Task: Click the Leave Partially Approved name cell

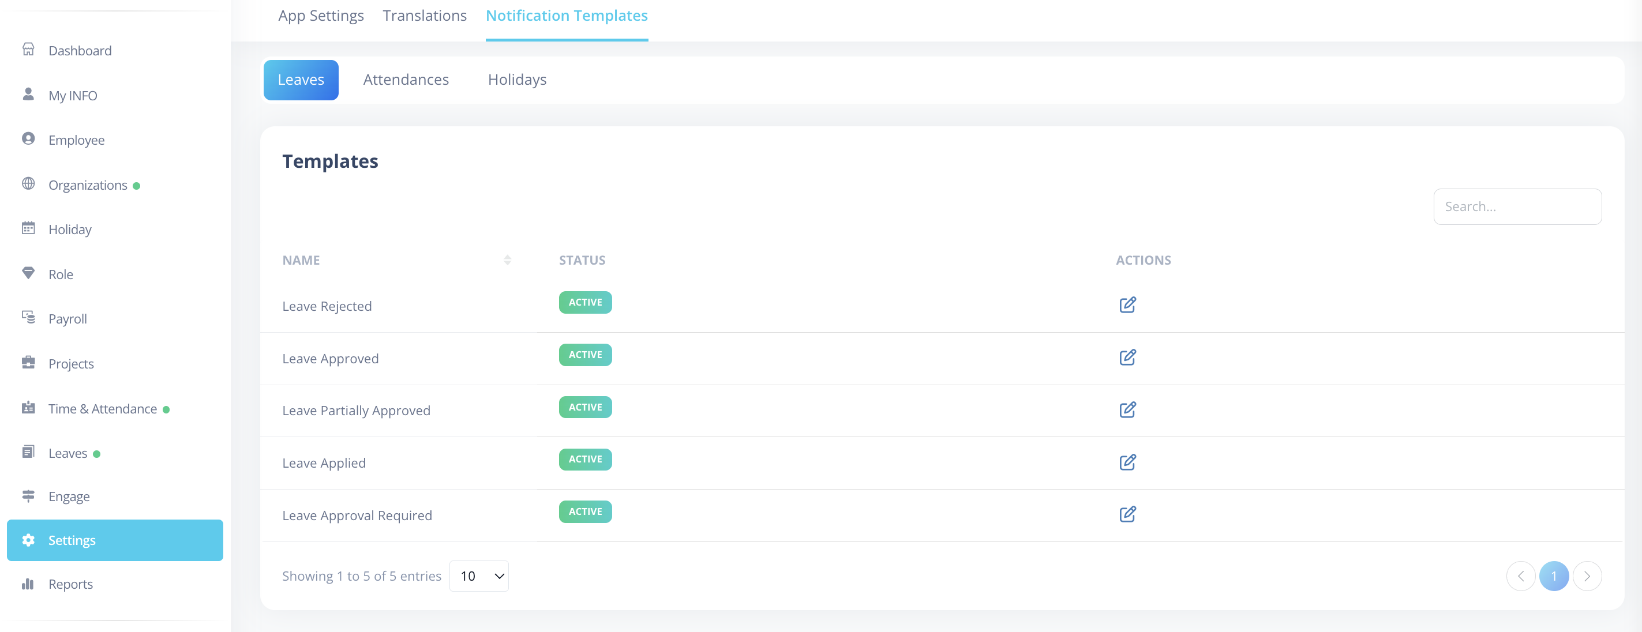Action: click(x=357, y=411)
